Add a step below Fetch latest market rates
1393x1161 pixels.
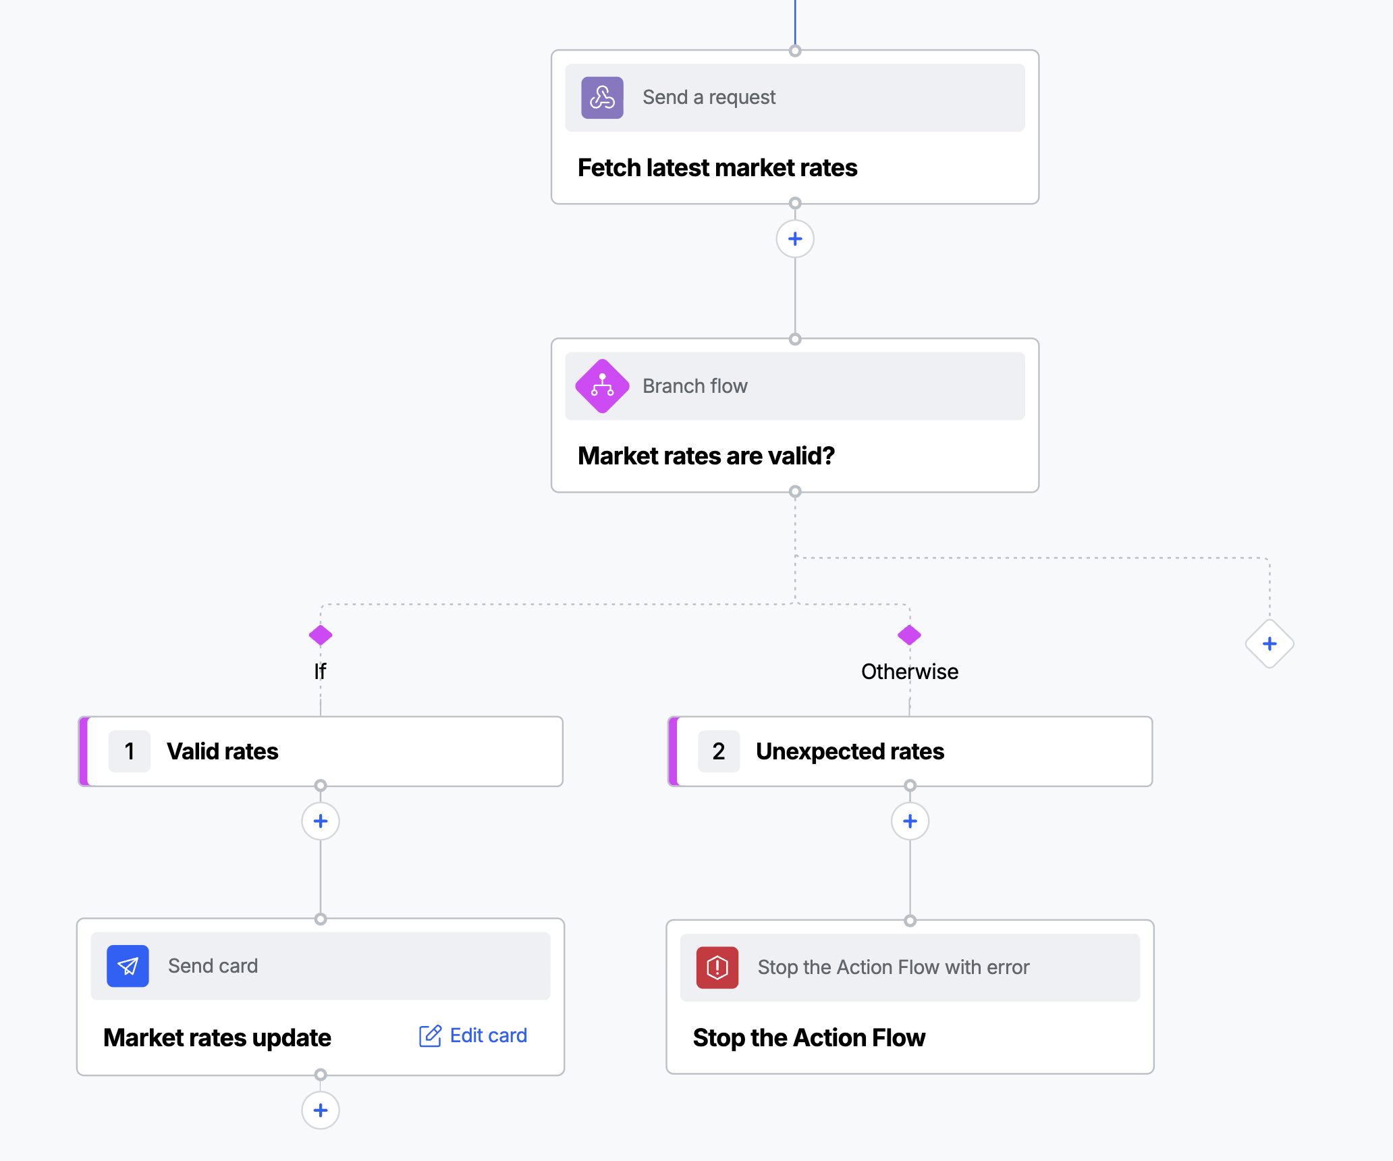click(x=795, y=239)
